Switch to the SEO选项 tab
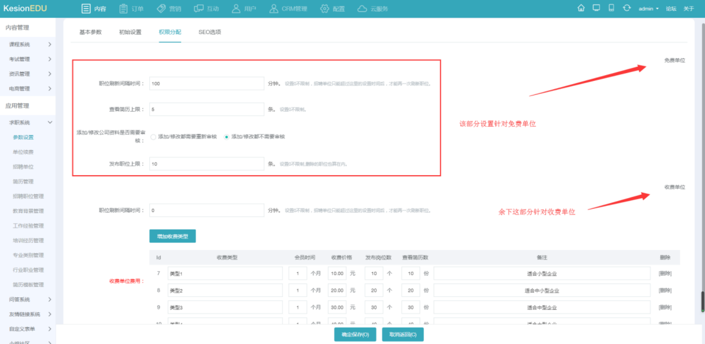The image size is (705, 344). pos(210,32)
